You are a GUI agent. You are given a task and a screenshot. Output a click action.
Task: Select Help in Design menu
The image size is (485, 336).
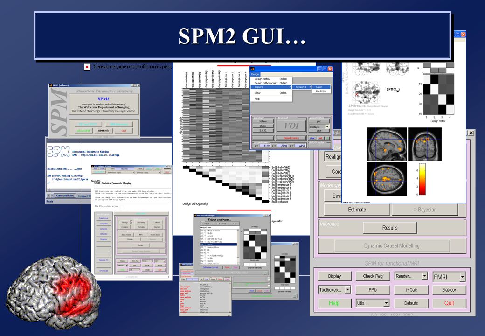point(270,99)
